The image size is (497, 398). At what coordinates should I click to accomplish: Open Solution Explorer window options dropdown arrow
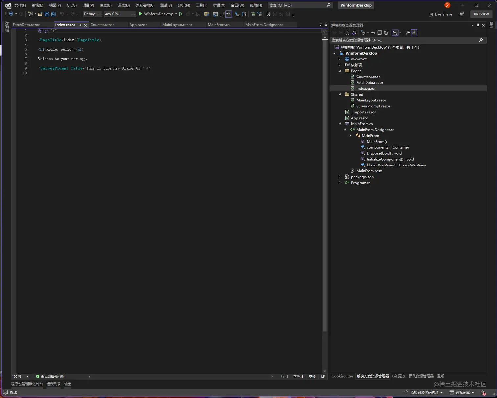(x=473, y=25)
